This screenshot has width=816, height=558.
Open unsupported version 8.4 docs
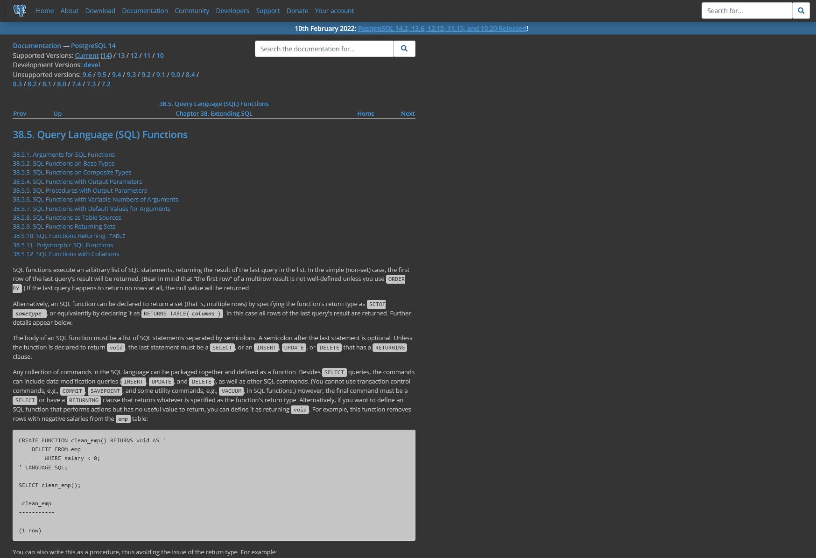pos(190,75)
